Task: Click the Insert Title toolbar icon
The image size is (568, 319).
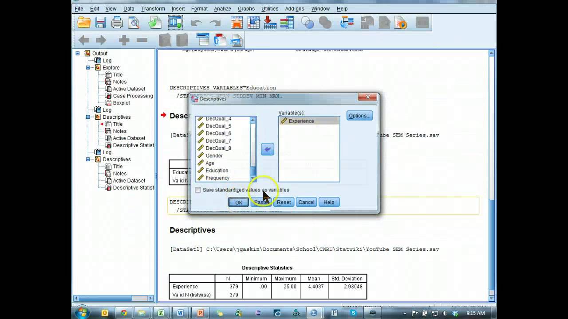Action: click(220, 40)
